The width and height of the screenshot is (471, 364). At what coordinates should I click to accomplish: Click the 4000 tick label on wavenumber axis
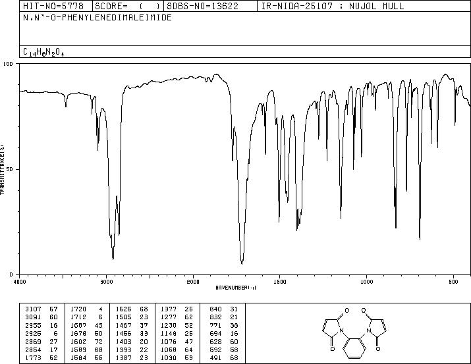[x=20, y=282]
